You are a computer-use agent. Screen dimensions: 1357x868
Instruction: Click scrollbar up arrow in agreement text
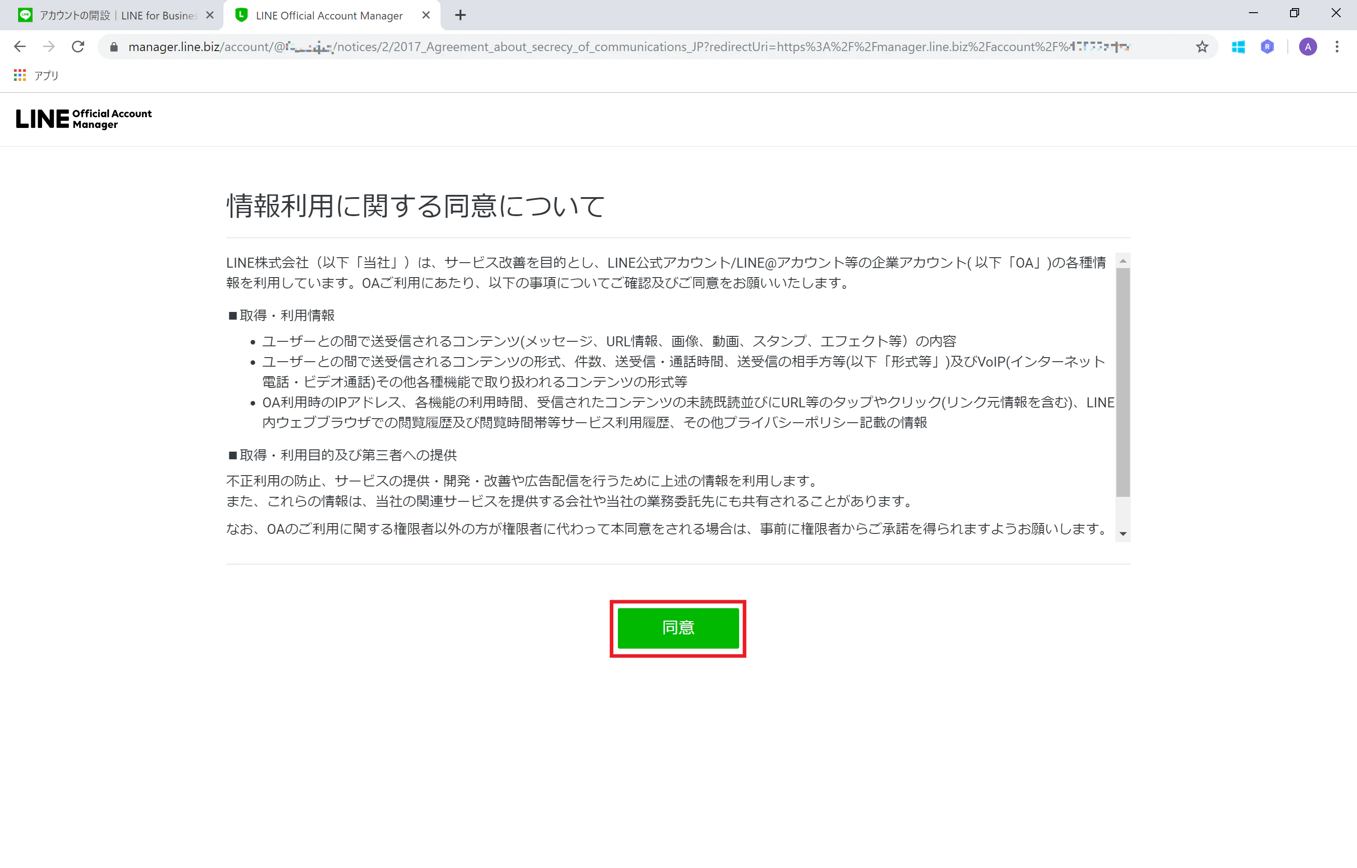(1123, 261)
